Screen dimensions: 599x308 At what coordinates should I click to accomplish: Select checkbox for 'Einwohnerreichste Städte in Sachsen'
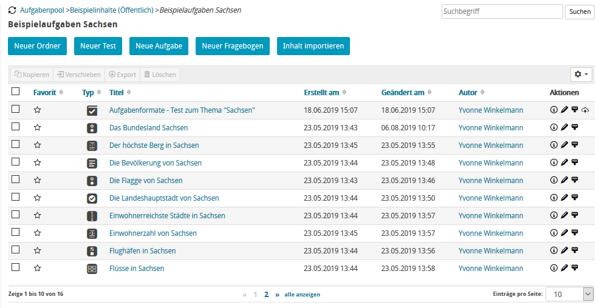click(x=16, y=215)
